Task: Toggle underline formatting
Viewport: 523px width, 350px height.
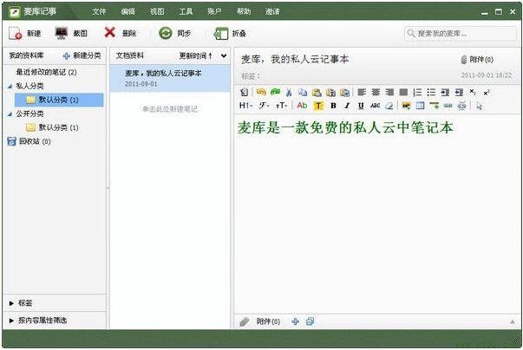Action: [x=361, y=106]
